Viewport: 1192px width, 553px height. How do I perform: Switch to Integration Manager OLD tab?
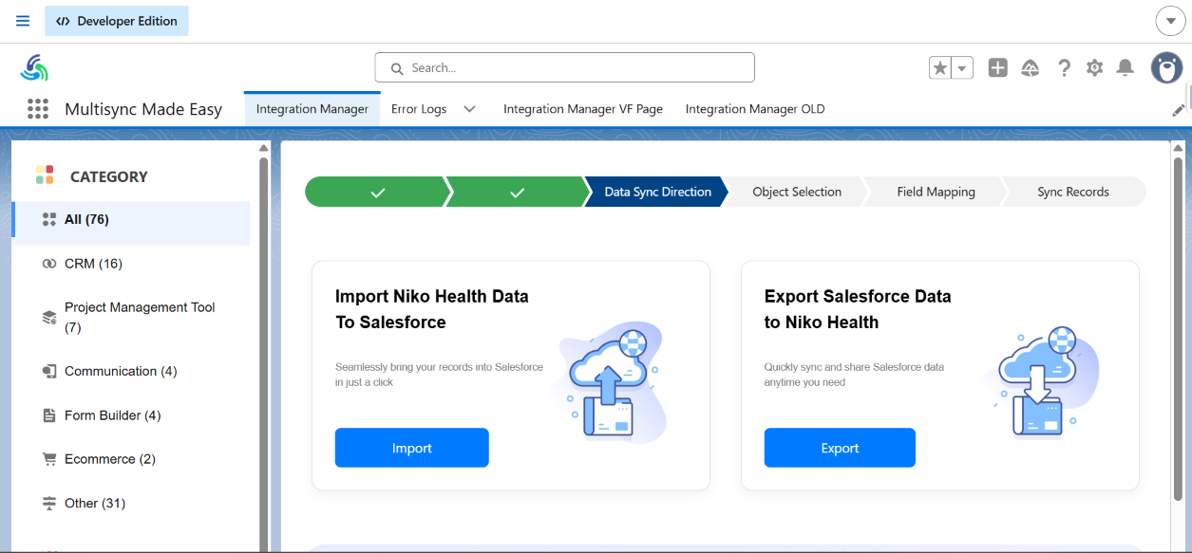[x=755, y=109]
